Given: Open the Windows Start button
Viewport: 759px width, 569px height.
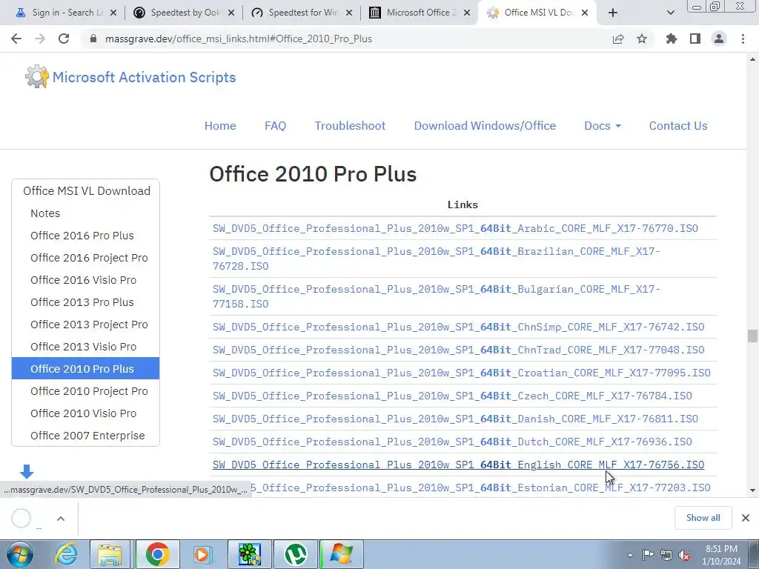Looking at the screenshot, I should 20,554.
